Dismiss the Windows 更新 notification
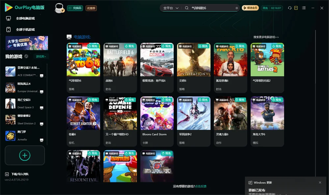 tap(320, 182)
